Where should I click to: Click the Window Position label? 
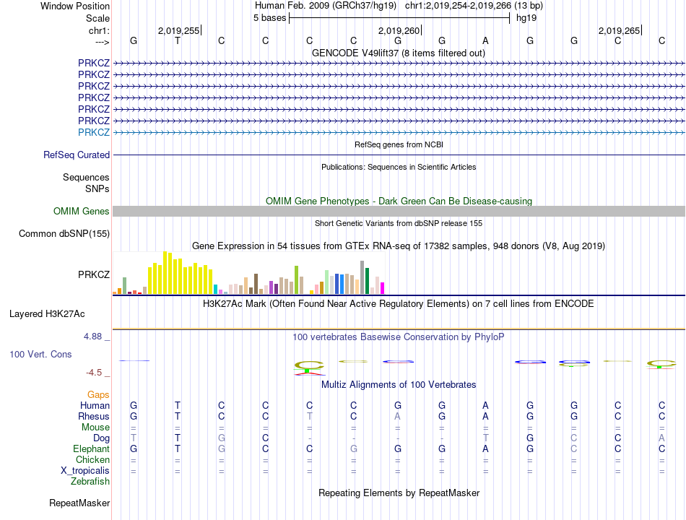[x=75, y=6]
